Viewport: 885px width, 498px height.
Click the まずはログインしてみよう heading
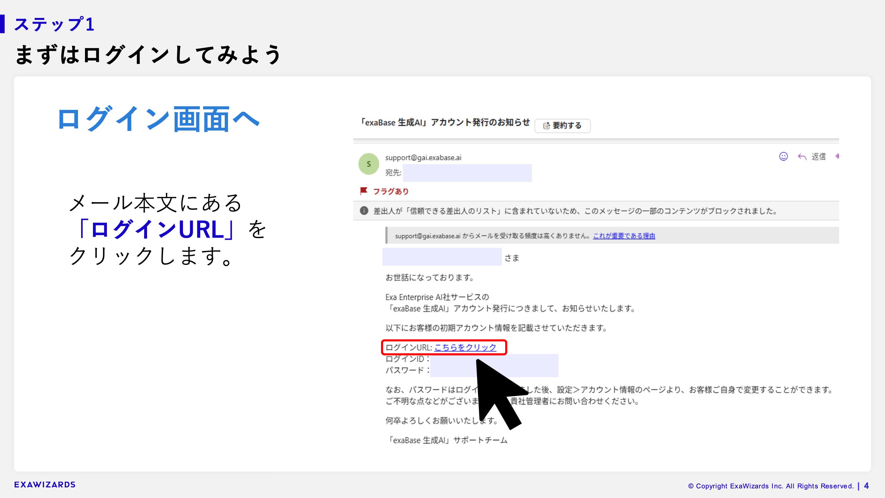pyautogui.click(x=148, y=54)
